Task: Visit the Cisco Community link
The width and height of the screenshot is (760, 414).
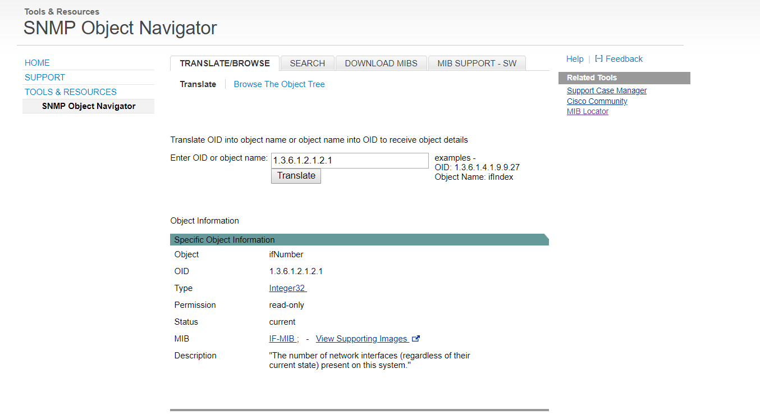Action: (x=597, y=101)
